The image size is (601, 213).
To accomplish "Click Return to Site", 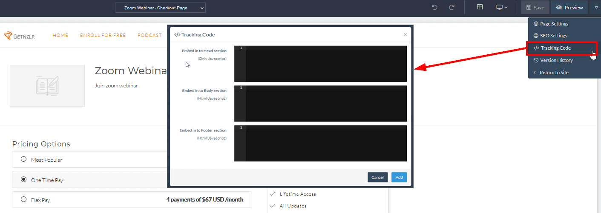I will coord(554,73).
